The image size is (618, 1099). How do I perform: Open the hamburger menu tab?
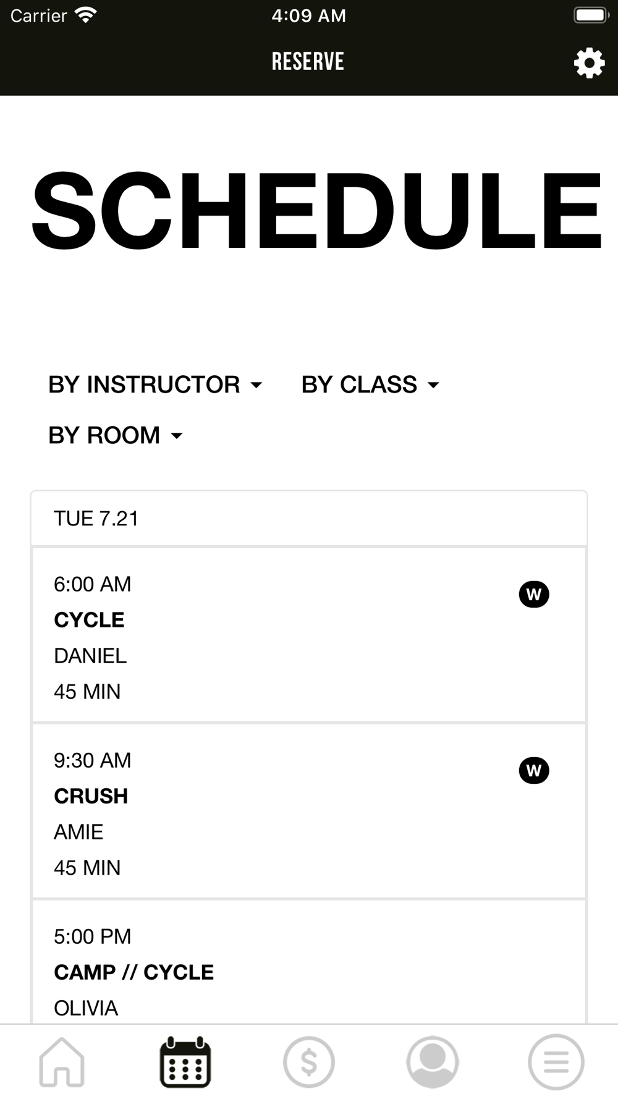[x=556, y=1061]
